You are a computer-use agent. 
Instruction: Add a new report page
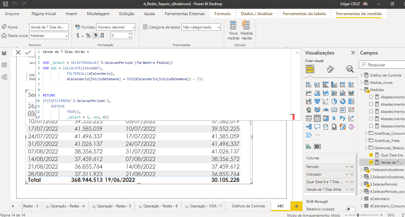pyautogui.click(x=296, y=206)
